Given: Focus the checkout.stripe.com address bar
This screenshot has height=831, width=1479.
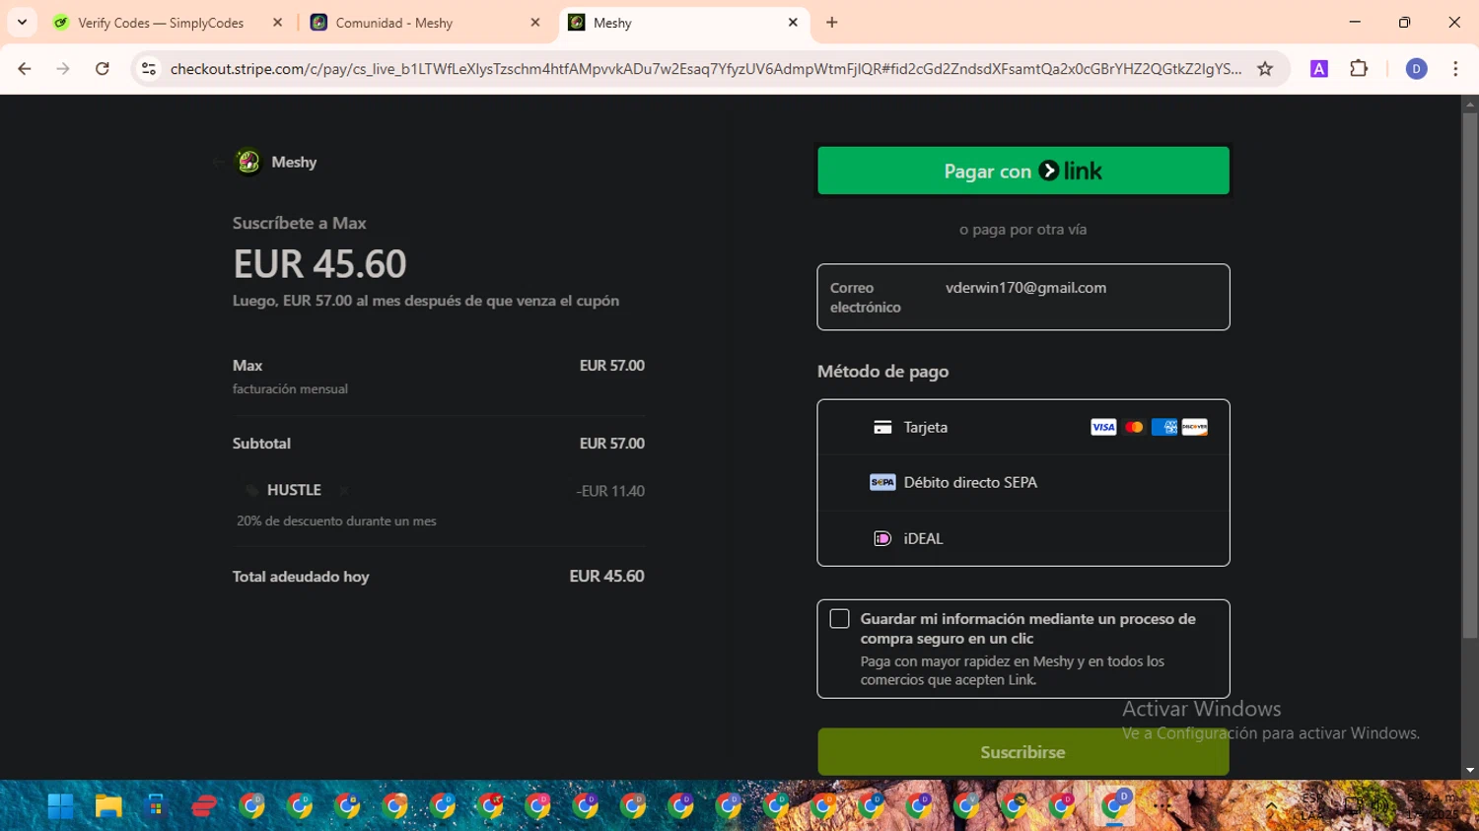Looking at the screenshot, I should [x=705, y=69].
